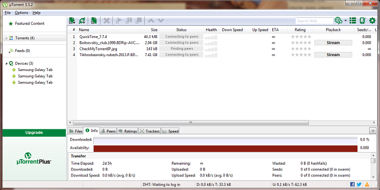Open the Options menu
Screen dimensions: 380x190
click(x=21, y=13)
